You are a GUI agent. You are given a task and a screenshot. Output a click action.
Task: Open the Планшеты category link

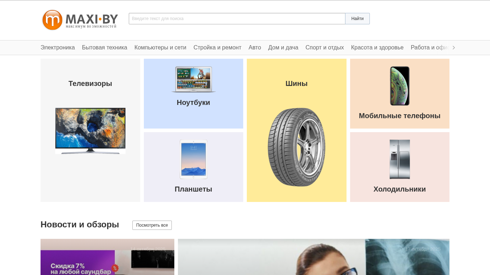point(193,189)
